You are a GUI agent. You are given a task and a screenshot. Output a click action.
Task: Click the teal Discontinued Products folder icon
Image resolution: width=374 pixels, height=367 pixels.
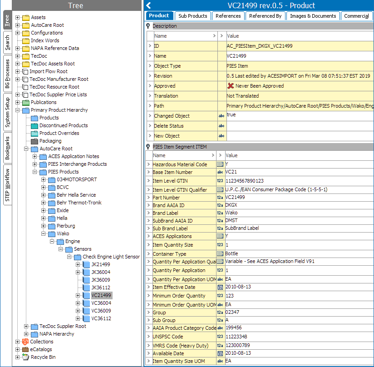point(34,126)
